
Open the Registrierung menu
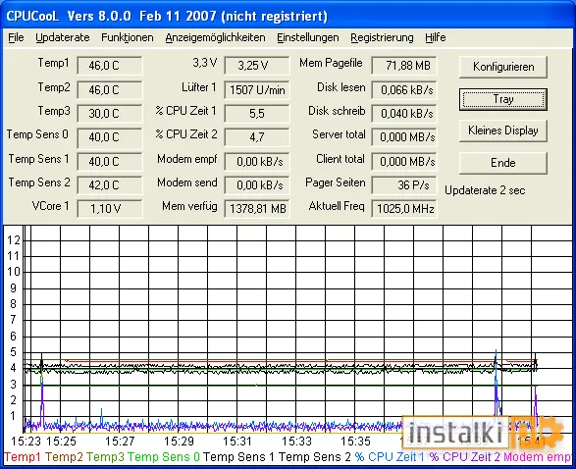click(x=382, y=37)
